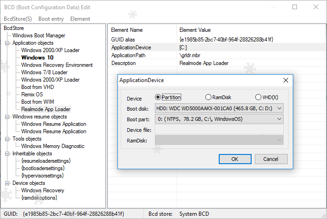327x219 pixels.
Task: Select Windows Boot Manager entry
Action: pos(39,36)
